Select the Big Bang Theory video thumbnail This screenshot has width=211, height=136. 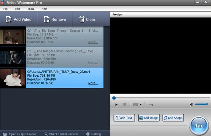tap(13, 37)
